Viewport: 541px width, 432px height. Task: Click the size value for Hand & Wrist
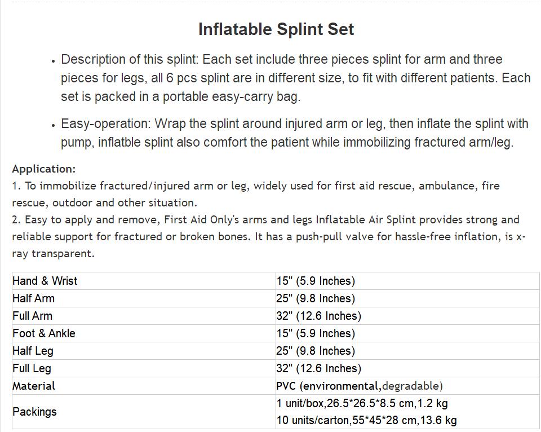click(x=316, y=281)
